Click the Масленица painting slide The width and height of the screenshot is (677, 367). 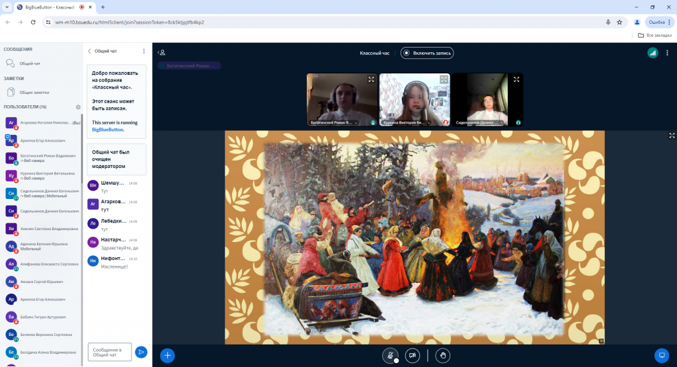pos(415,237)
